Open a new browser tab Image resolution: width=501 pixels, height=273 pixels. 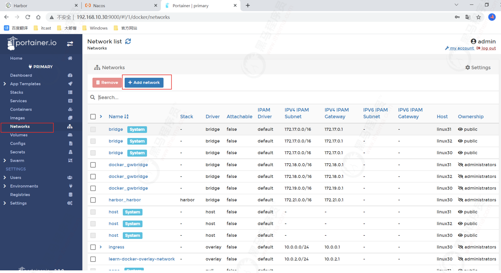tap(248, 5)
